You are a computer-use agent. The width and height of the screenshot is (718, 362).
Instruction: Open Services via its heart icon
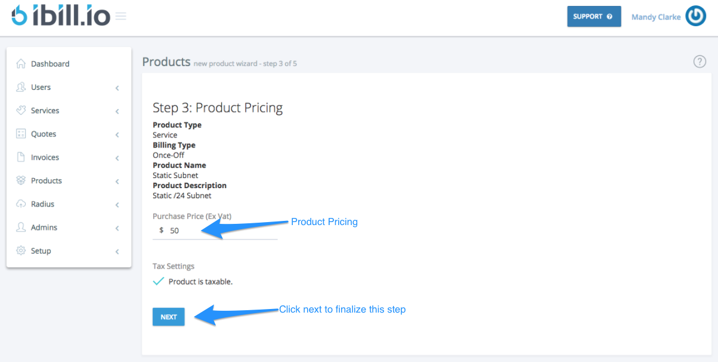click(x=21, y=110)
